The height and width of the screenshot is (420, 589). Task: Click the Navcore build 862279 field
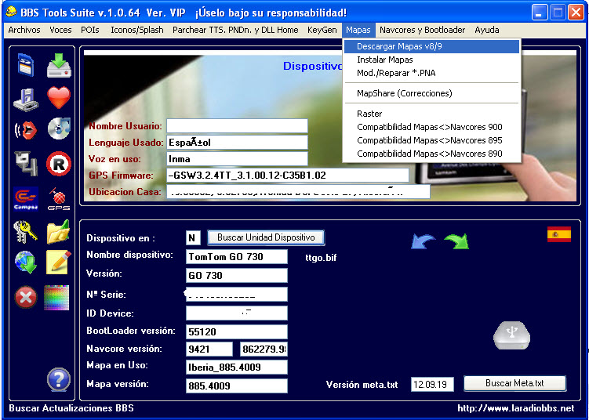click(264, 349)
